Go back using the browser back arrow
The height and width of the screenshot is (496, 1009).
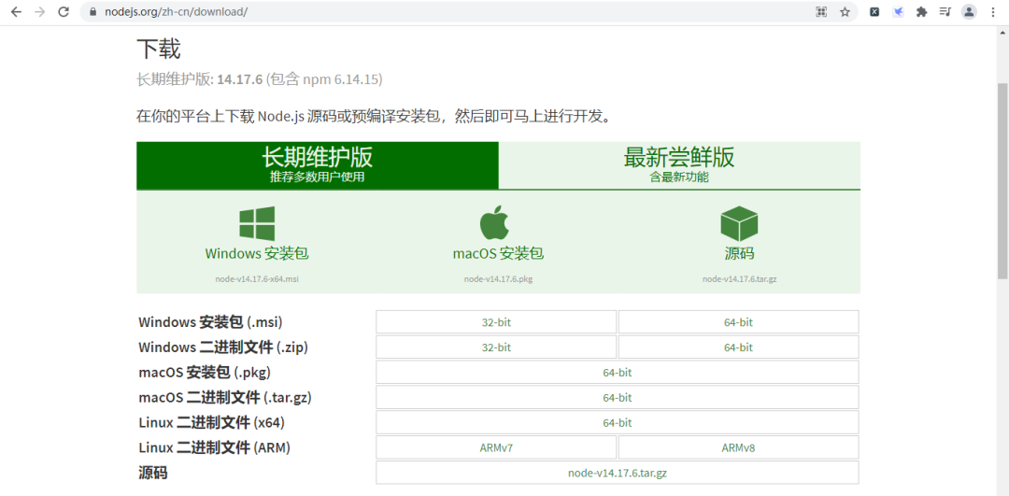click(x=16, y=12)
